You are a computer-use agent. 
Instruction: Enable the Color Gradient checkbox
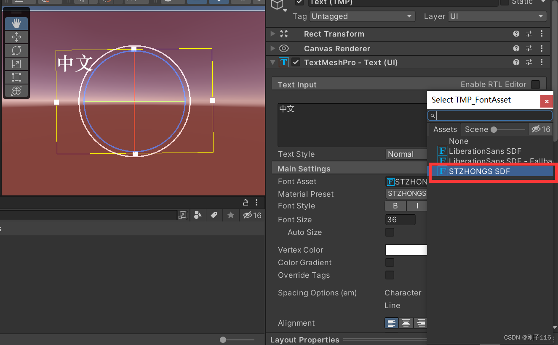click(390, 263)
